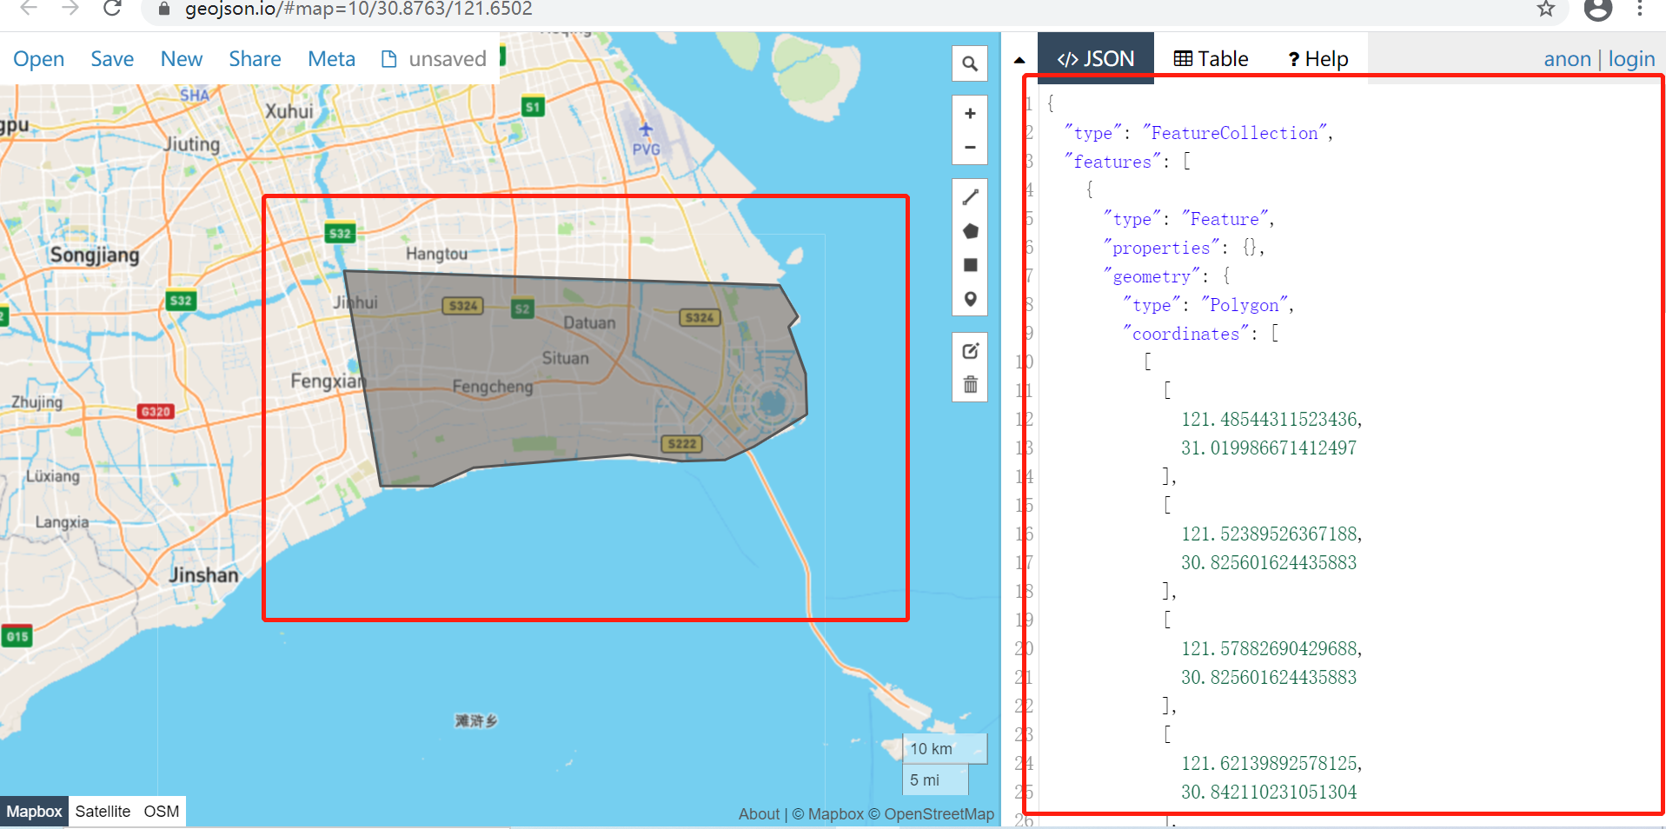Click the login link
The width and height of the screenshot is (1666, 829).
click(x=1631, y=58)
